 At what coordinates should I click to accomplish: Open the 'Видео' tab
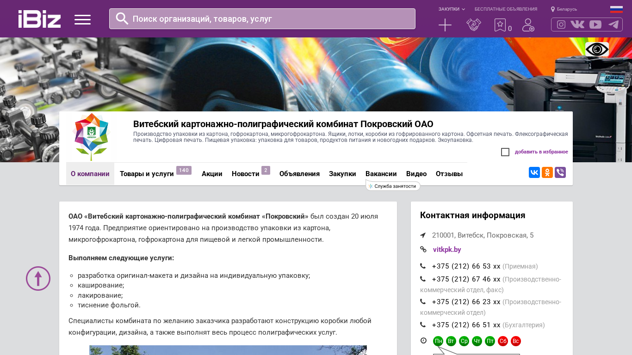(416, 174)
